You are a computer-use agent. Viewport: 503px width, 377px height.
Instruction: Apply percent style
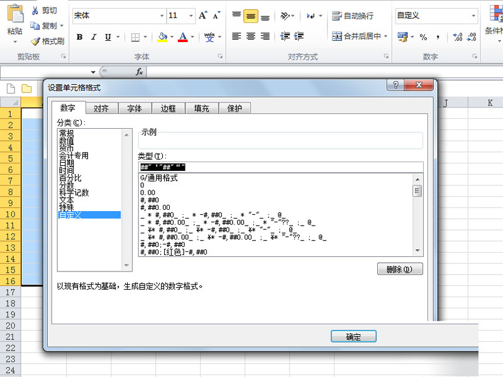pos(423,37)
